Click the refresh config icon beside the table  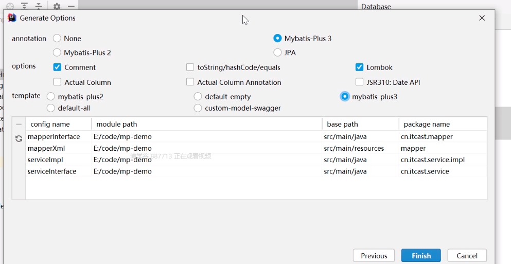pos(19,138)
